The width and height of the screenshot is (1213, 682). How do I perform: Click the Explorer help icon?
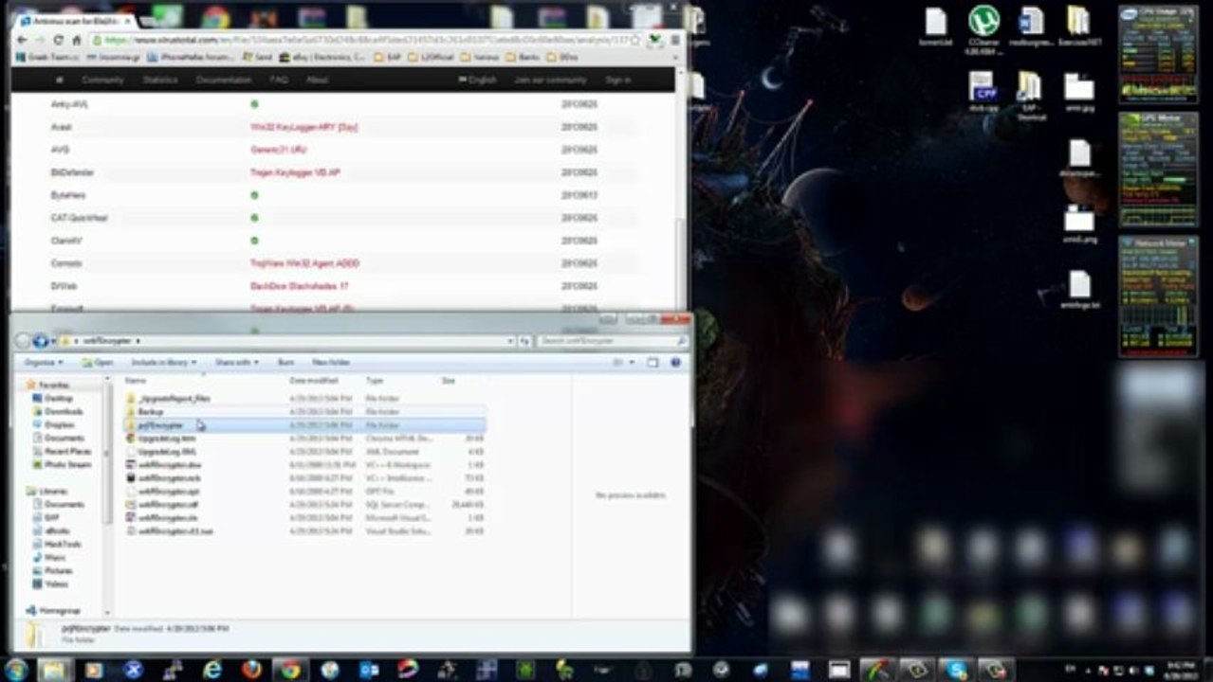pyautogui.click(x=676, y=363)
